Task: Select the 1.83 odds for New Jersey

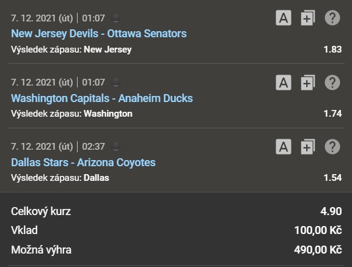Action: pos(332,49)
